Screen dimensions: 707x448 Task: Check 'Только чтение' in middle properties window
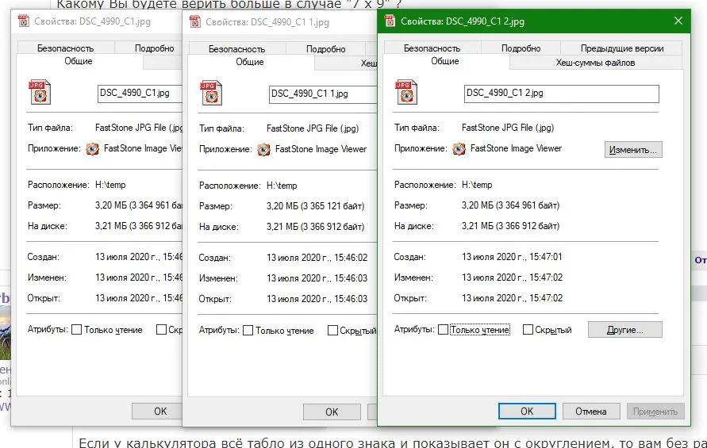[x=248, y=331]
